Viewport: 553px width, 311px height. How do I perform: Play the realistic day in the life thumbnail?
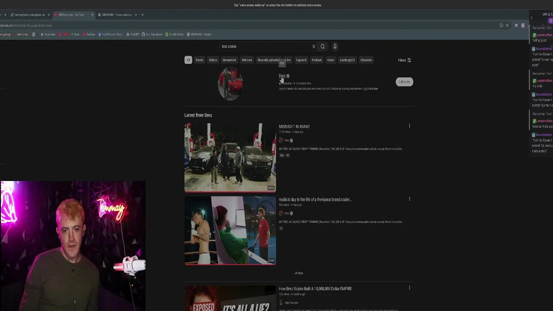pos(230,230)
